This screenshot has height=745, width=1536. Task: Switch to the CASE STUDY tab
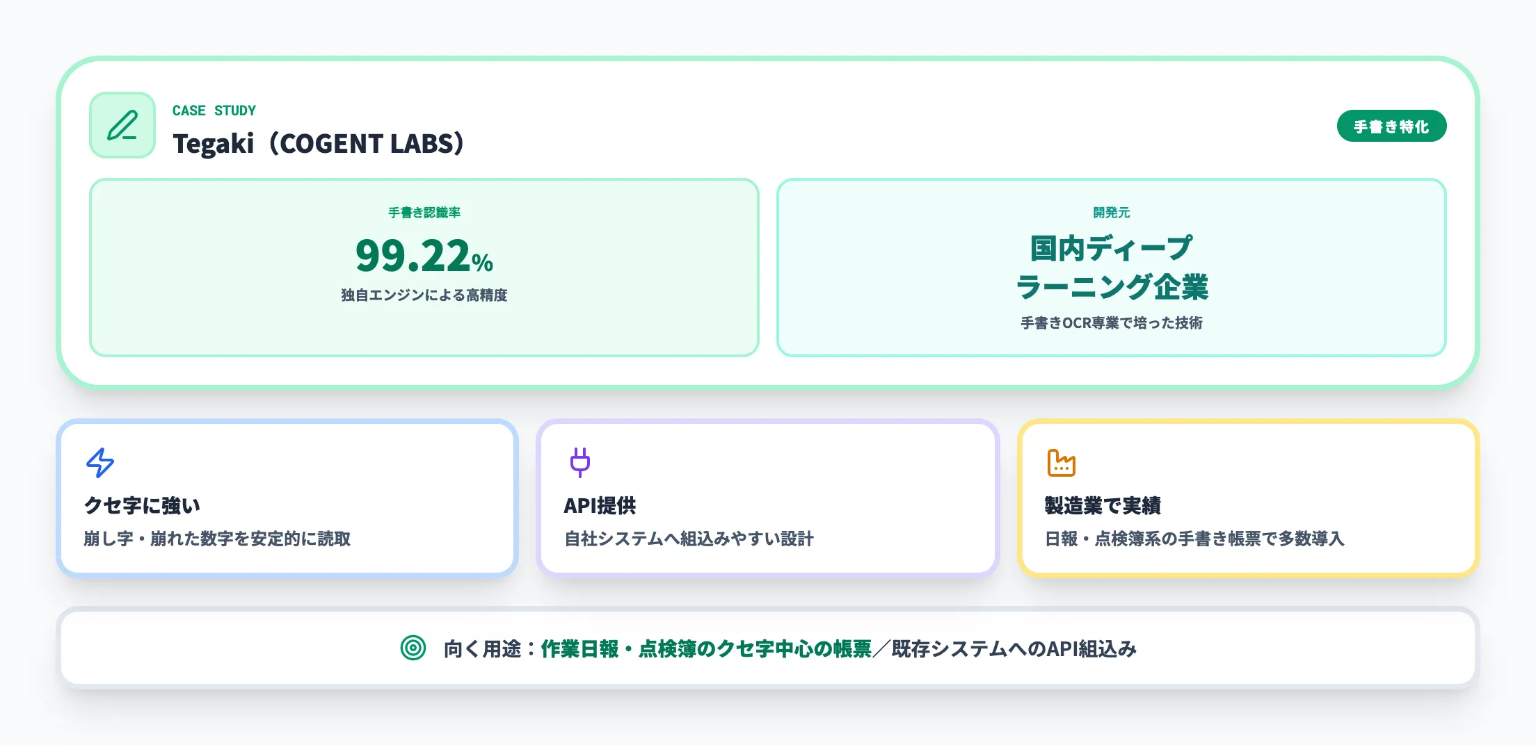pos(214,110)
